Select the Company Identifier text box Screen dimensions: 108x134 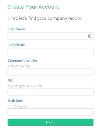pyautogui.click(x=51, y=72)
